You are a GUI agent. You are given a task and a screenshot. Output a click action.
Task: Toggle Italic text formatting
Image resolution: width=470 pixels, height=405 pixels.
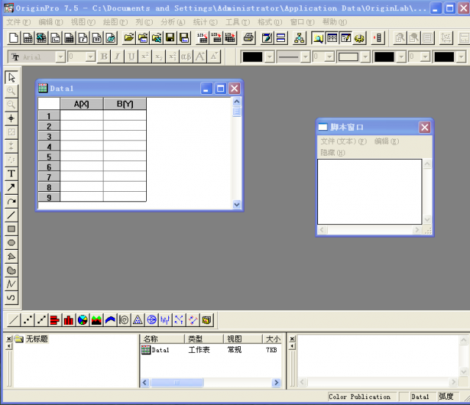[x=117, y=57]
